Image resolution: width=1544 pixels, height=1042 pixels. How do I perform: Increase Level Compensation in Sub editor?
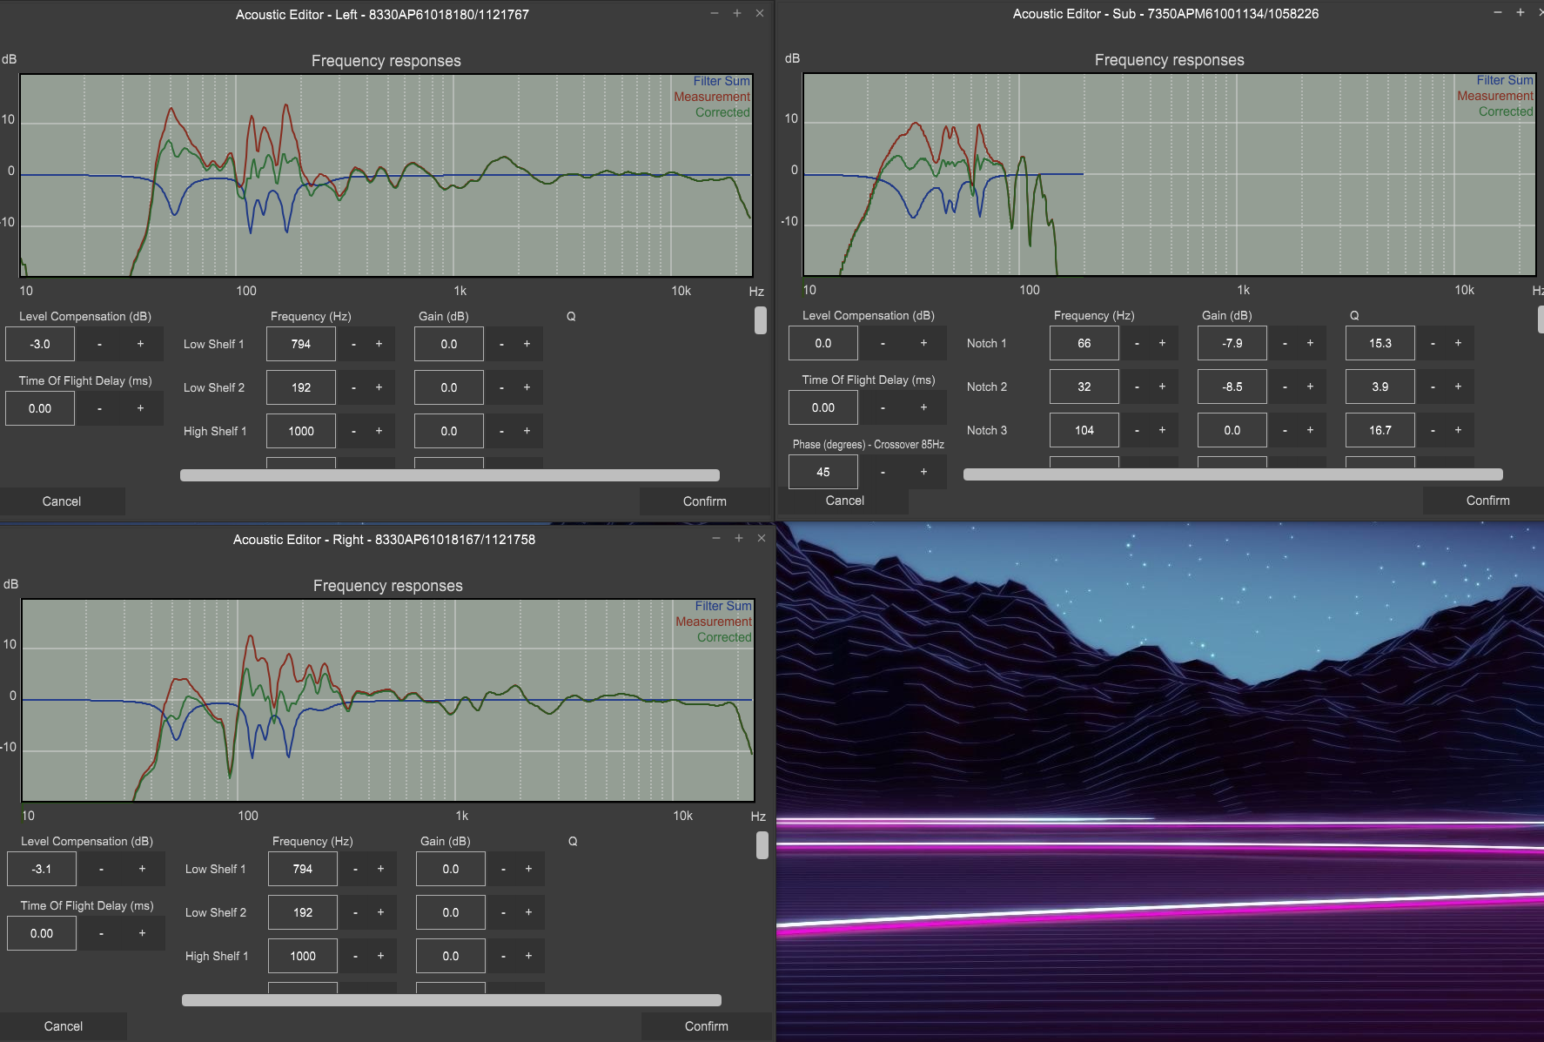click(x=923, y=343)
